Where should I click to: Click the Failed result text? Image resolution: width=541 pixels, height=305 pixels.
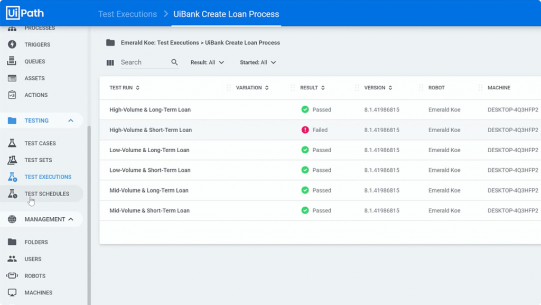coord(320,130)
